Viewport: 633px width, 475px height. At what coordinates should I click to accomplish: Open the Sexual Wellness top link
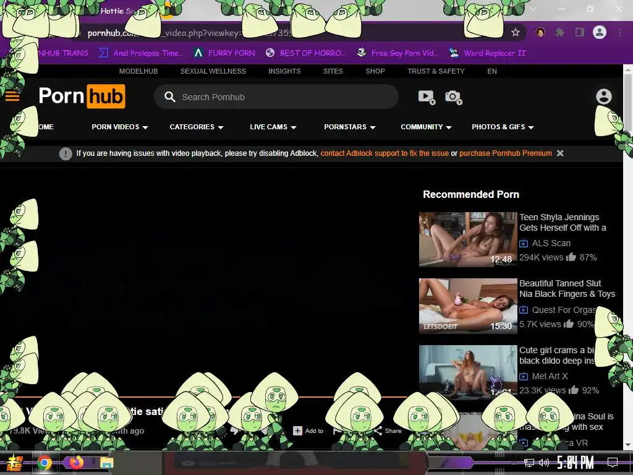[213, 71]
